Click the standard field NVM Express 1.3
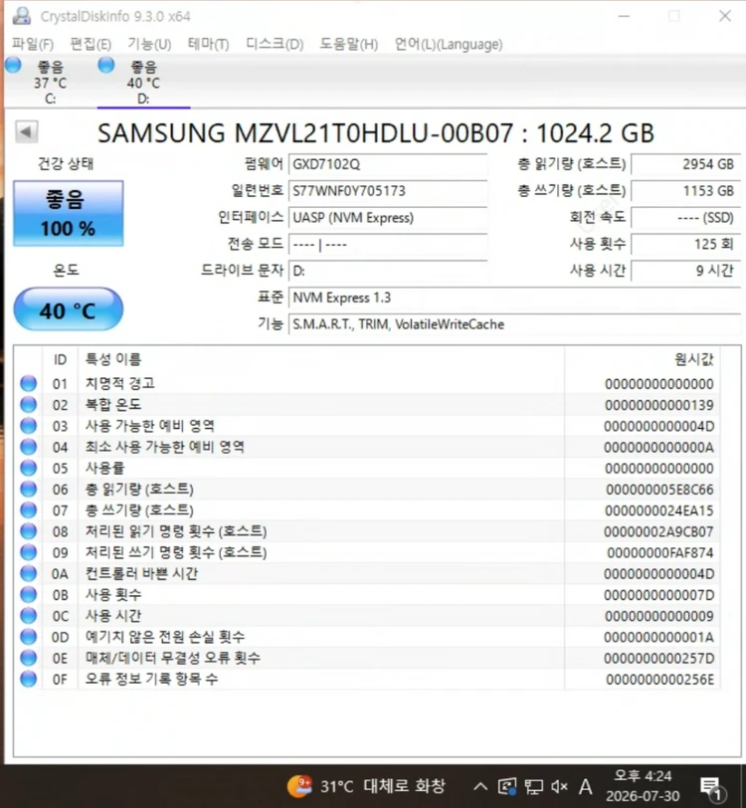The height and width of the screenshot is (808, 746). pyautogui.click(x=514, y=298)
